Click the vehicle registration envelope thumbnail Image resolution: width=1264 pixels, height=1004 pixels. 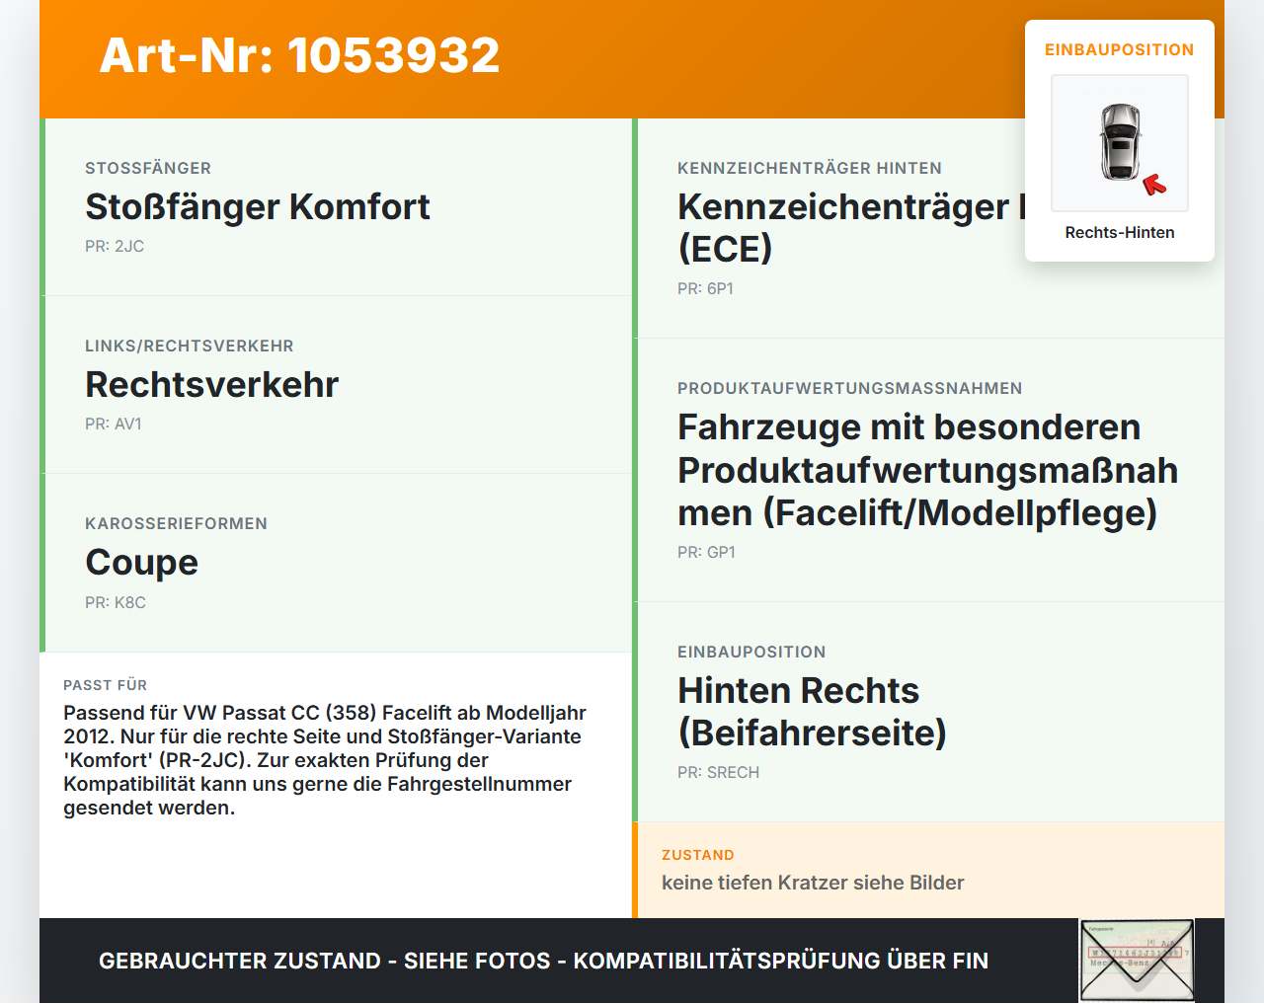pyautogui.click(x=1138, y=961)
